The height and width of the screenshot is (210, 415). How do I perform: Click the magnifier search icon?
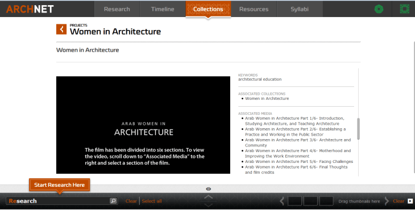[113, 201]
